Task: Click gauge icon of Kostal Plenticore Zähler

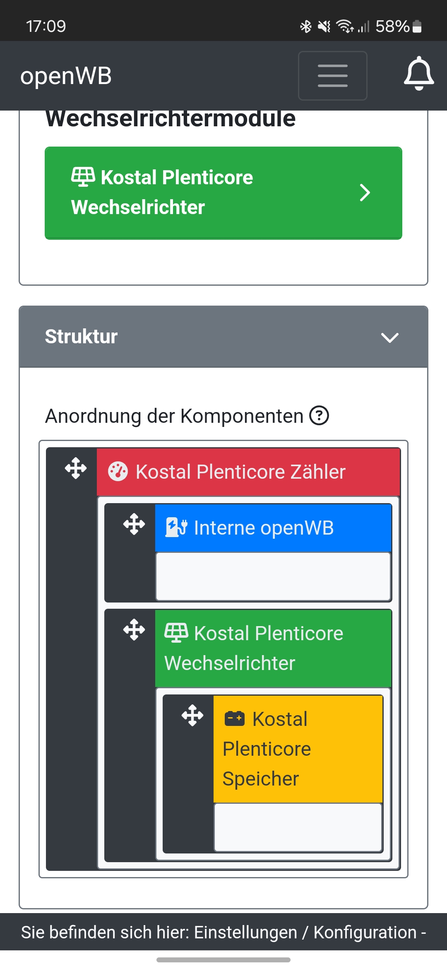Action: coord(118,471)
